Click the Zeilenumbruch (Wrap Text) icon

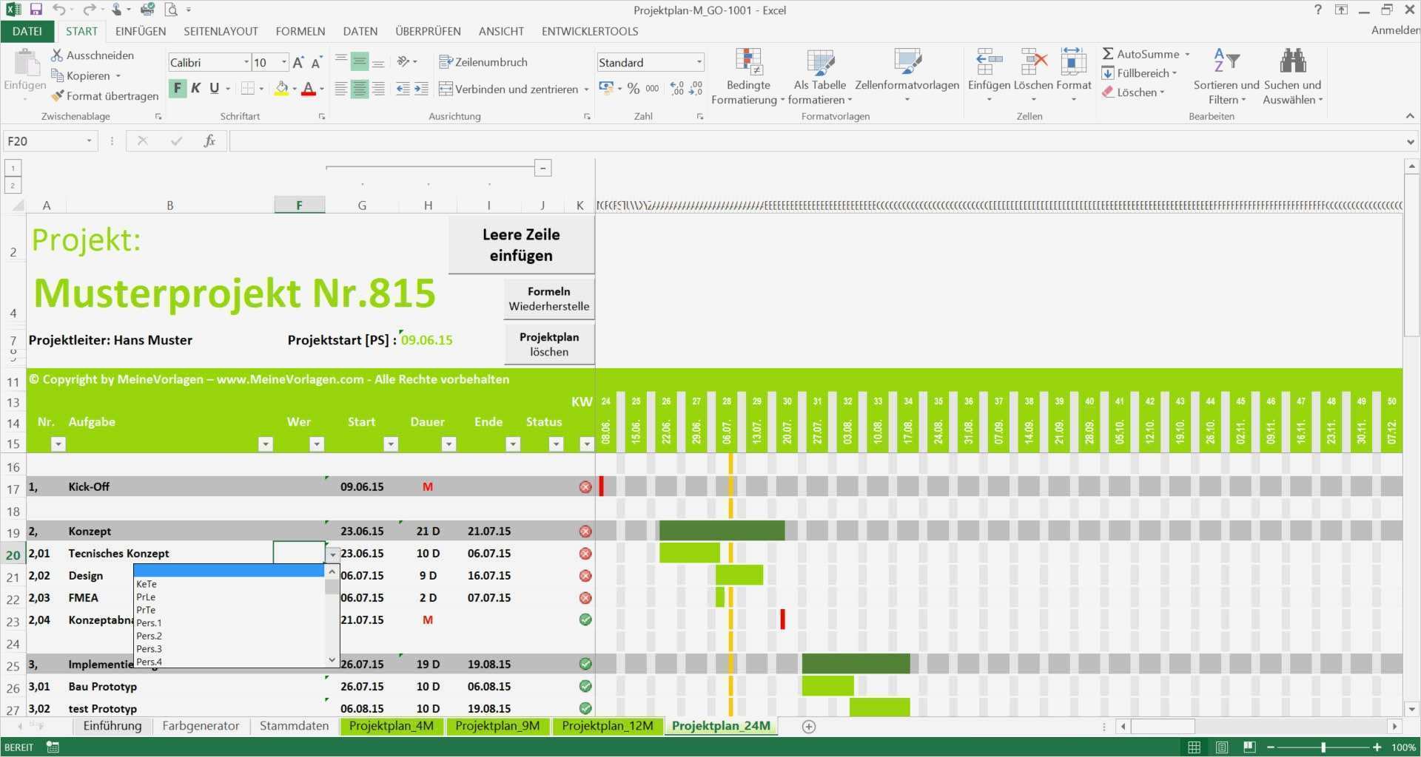[x=446, y=62]
